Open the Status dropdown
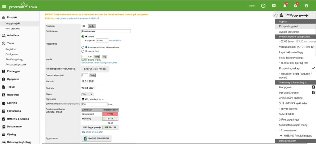 [x=87, y=94]
